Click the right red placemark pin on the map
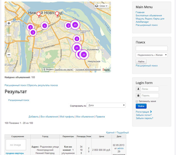This screenshot has height=155, width=176. pos(57,13)
